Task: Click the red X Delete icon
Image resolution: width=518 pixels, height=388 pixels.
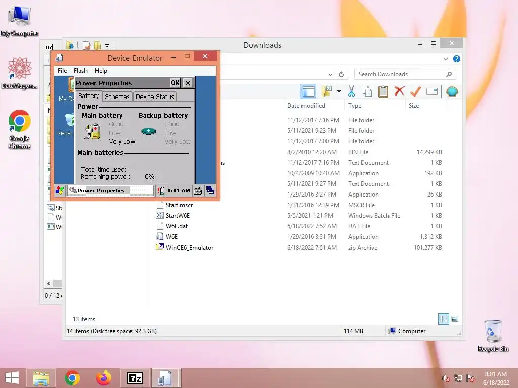Action: (x=400, y=91)
